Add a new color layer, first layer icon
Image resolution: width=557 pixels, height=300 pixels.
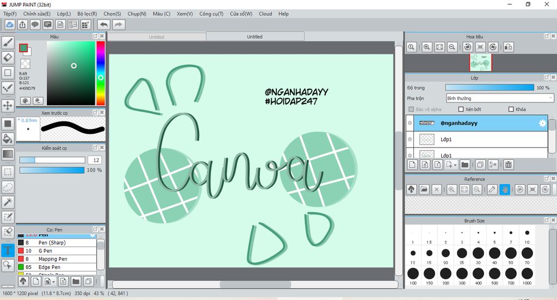(x=412, y=164)
